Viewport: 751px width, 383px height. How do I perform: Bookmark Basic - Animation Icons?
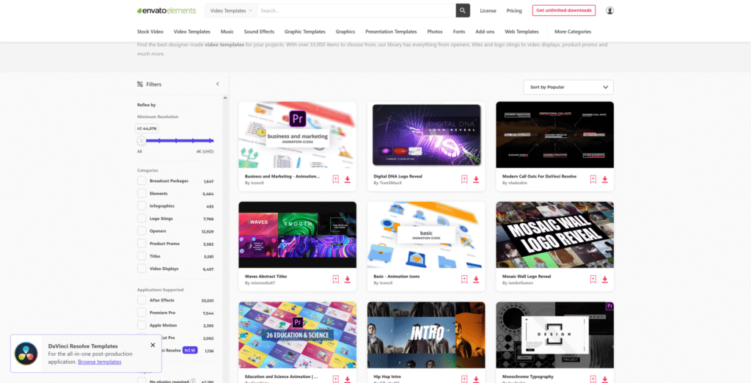[464, 280]
